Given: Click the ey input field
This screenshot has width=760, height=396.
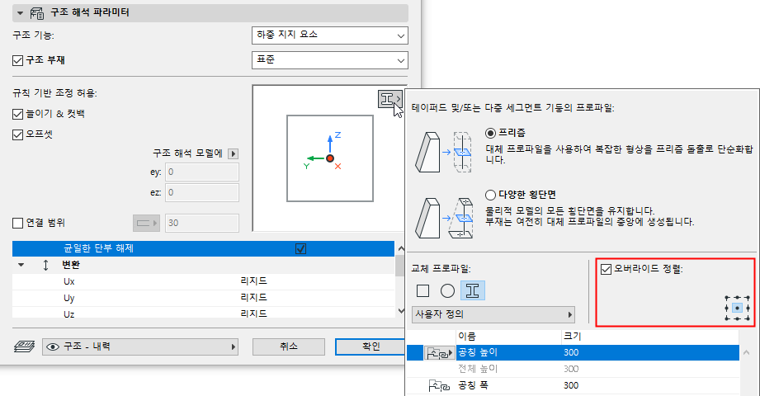Looking at the screenshot, I should (x=202, y=172).
